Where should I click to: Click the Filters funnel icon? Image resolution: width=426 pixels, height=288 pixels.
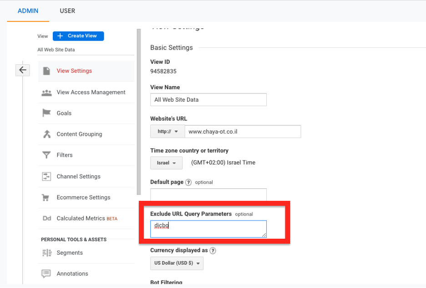click(46, 155)
